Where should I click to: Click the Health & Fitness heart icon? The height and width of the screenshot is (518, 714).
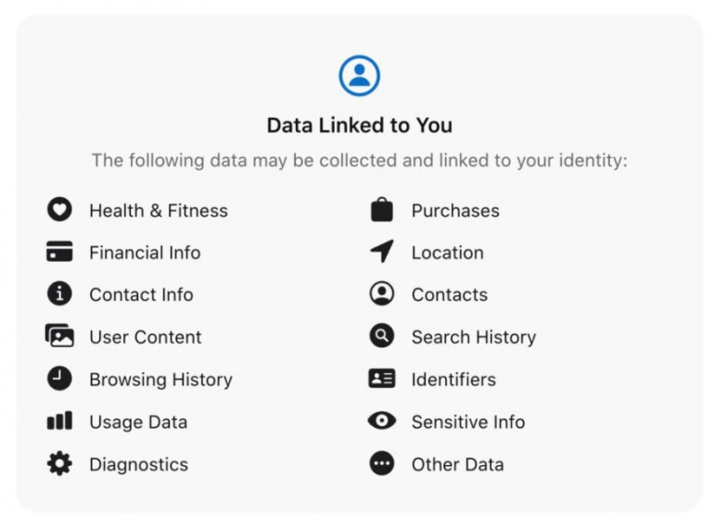(x=59, y=211)
